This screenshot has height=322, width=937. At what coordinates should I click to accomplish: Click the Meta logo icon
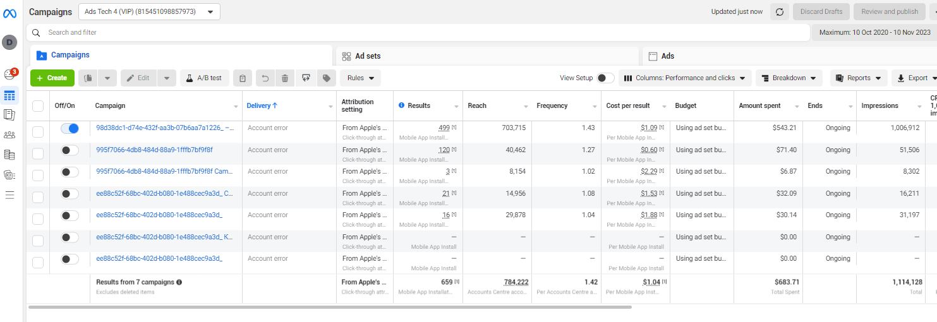(x=9, y=13)
